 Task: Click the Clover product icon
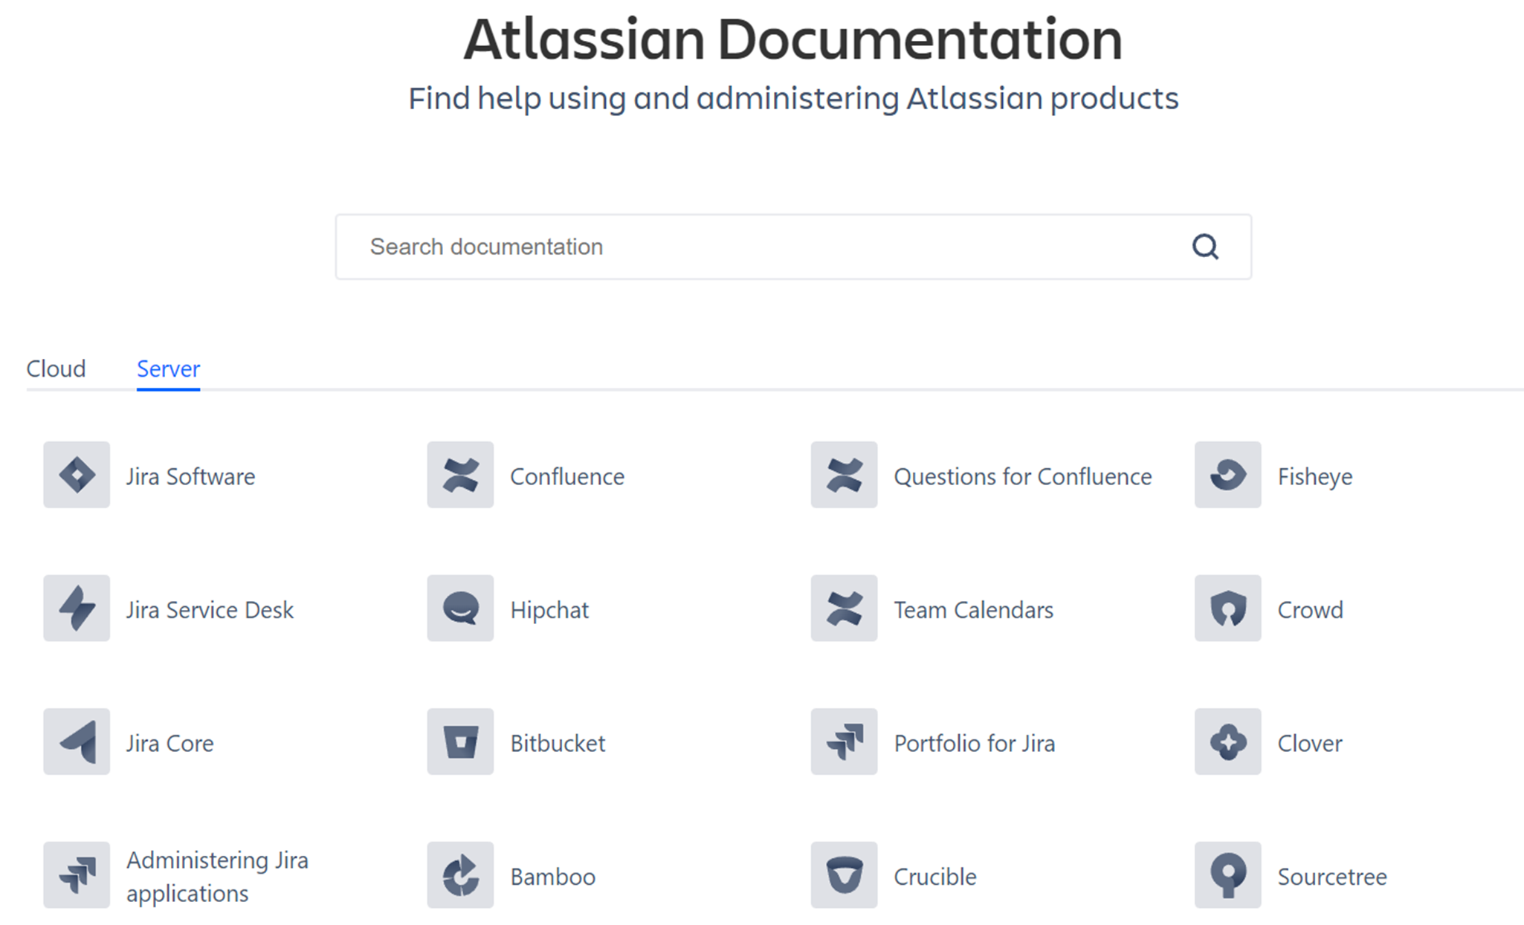[x=1227, y=741]
